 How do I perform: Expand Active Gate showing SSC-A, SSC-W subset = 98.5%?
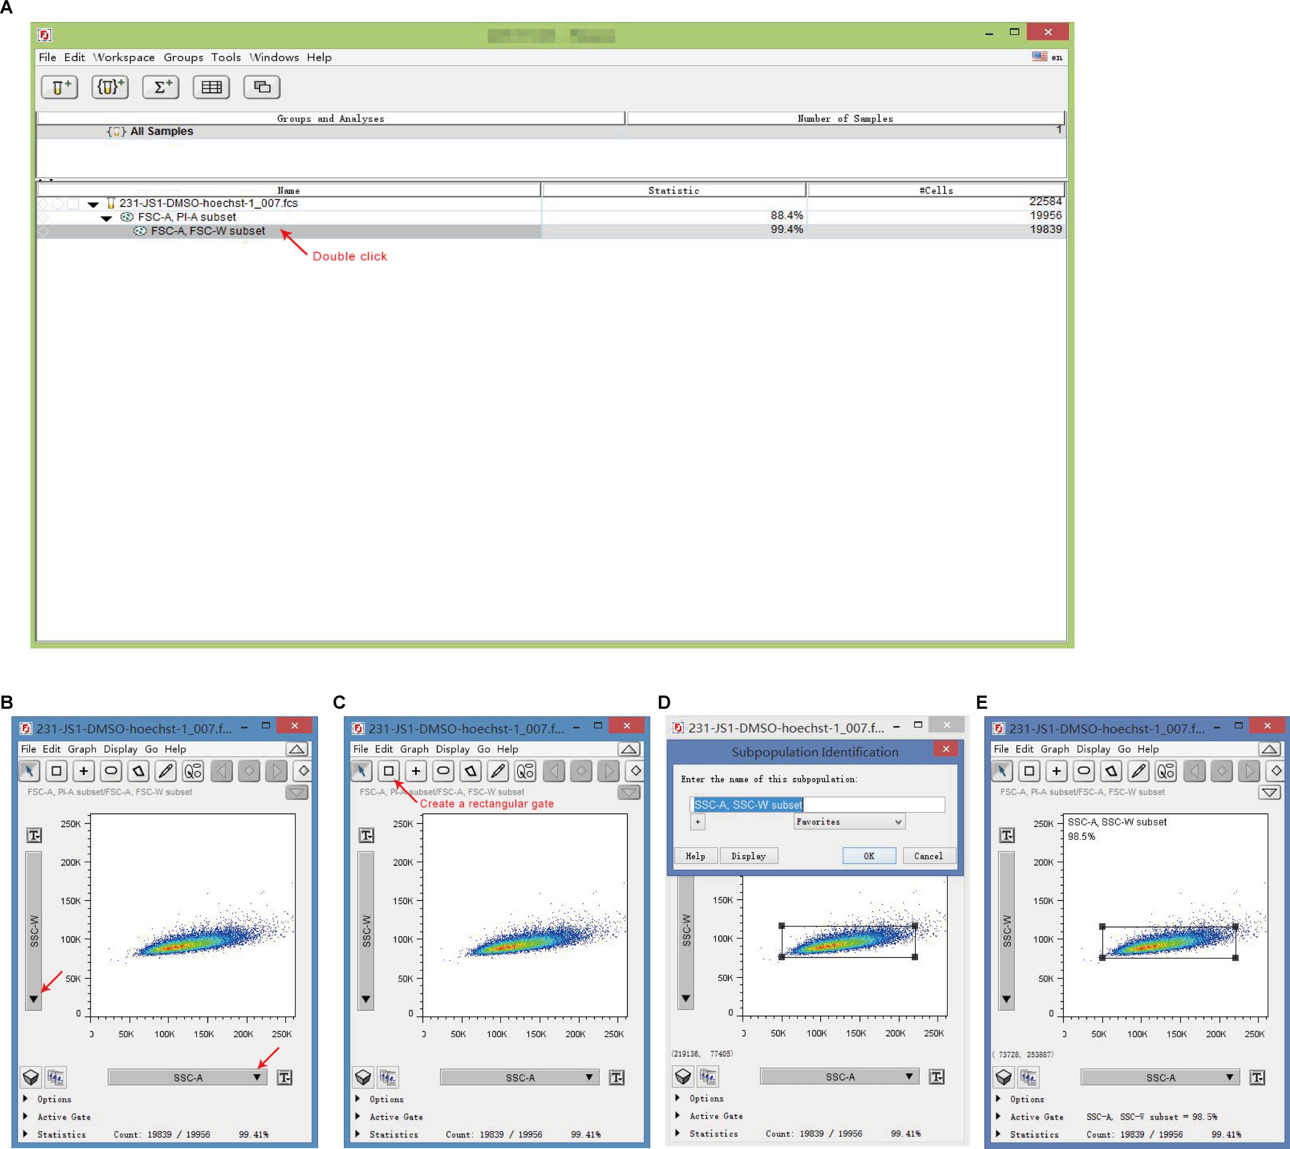pos(998,1116)
